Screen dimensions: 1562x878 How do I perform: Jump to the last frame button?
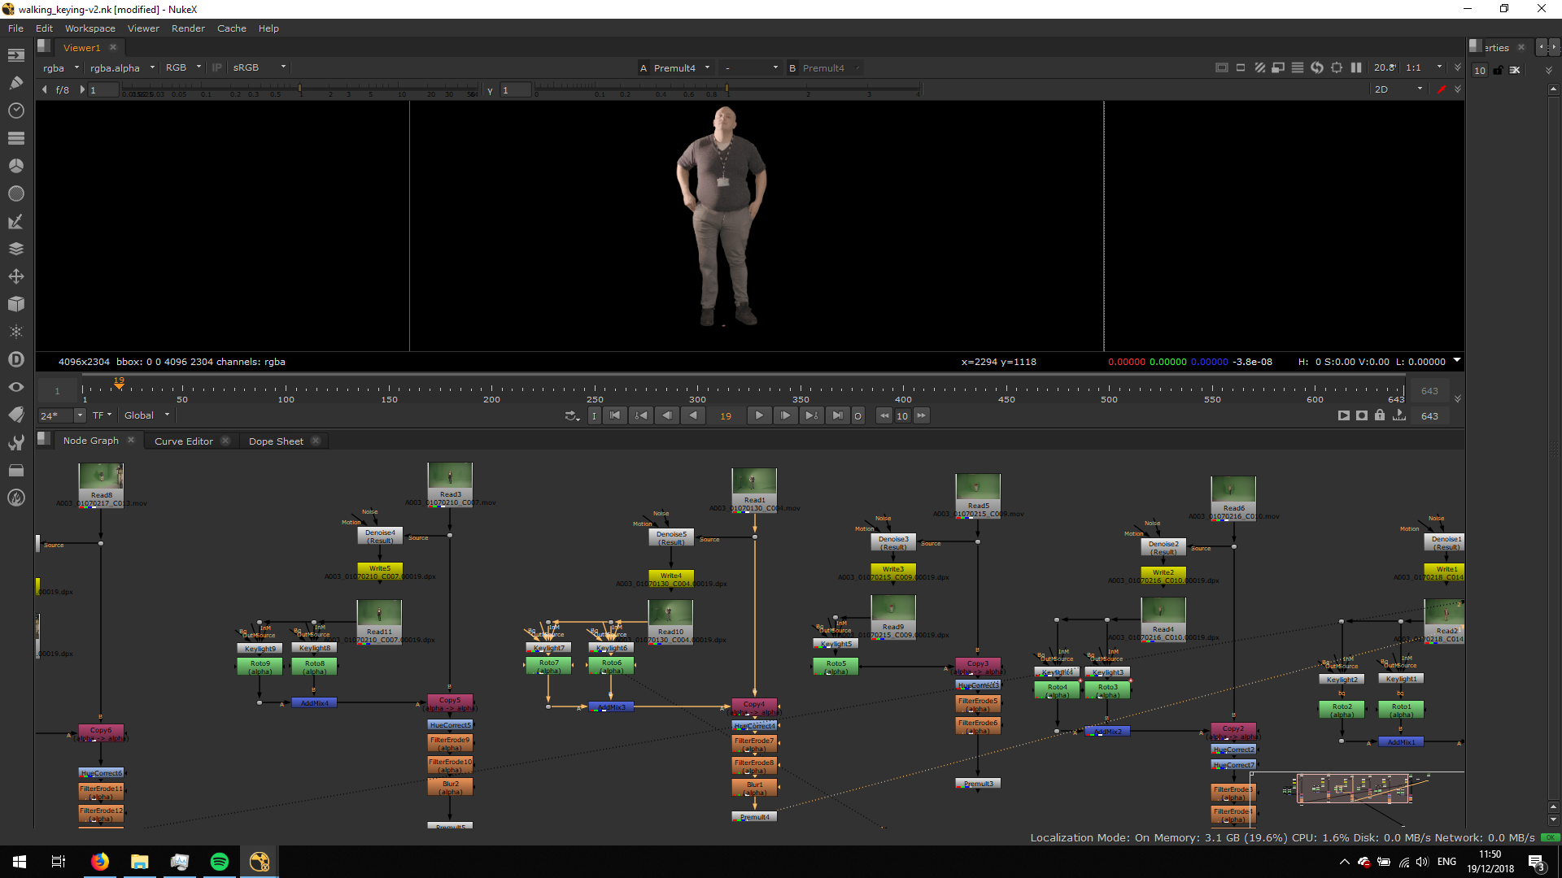pos(837,415)
